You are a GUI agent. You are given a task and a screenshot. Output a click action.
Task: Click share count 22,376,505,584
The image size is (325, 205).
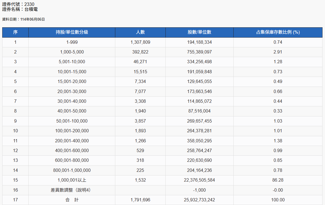tap(199, 180)
